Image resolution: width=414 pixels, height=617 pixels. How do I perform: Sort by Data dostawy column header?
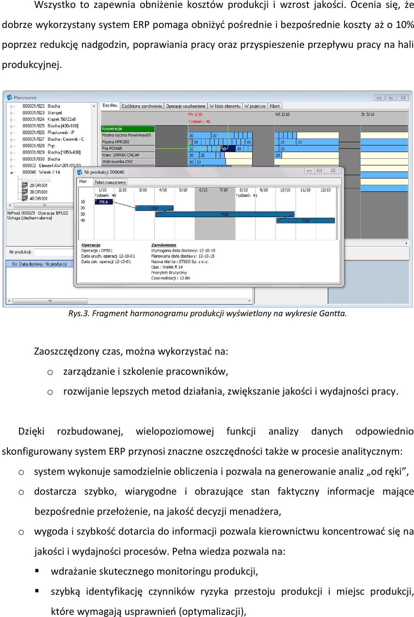coord(31,264)
